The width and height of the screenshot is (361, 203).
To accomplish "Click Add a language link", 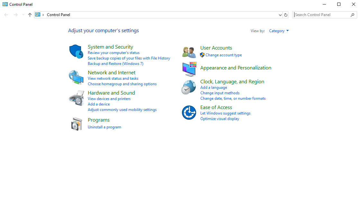I will tap(214, 88).
